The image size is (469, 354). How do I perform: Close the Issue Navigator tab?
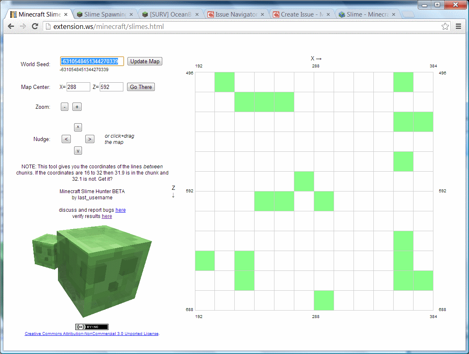262,14
